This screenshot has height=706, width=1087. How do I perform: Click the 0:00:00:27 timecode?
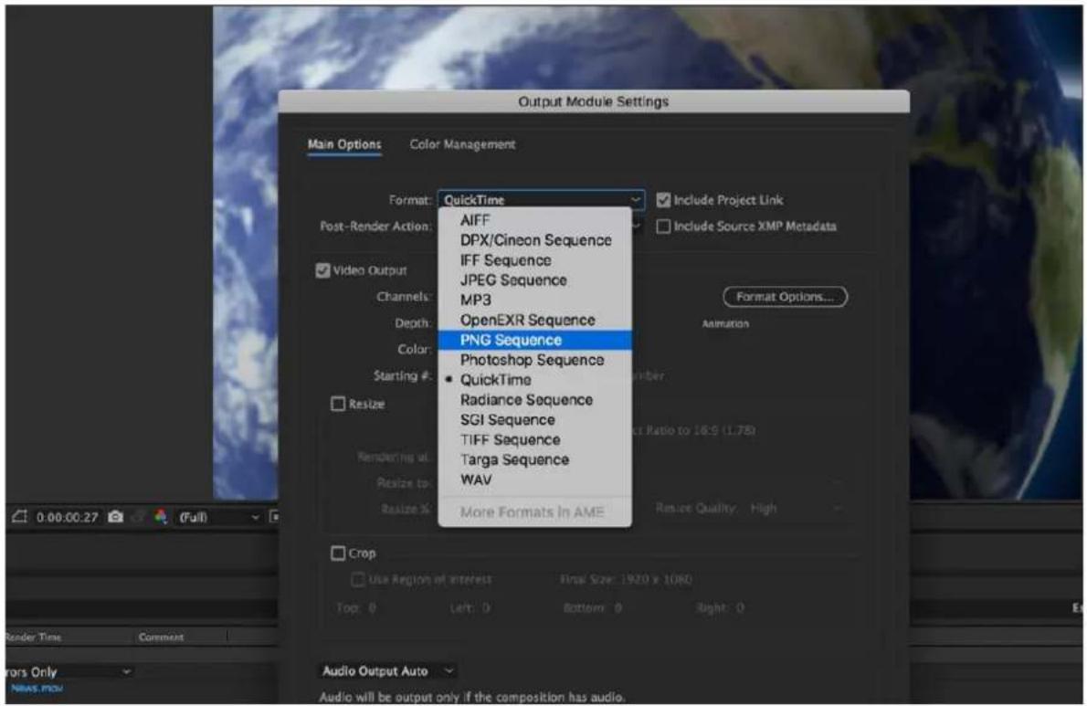[68, 518]
